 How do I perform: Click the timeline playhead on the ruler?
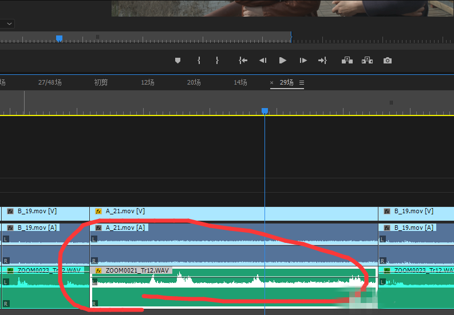(264, 111)
